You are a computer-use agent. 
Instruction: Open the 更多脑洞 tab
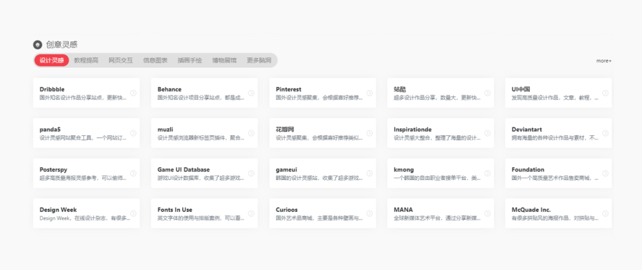(x=259, y=61)
